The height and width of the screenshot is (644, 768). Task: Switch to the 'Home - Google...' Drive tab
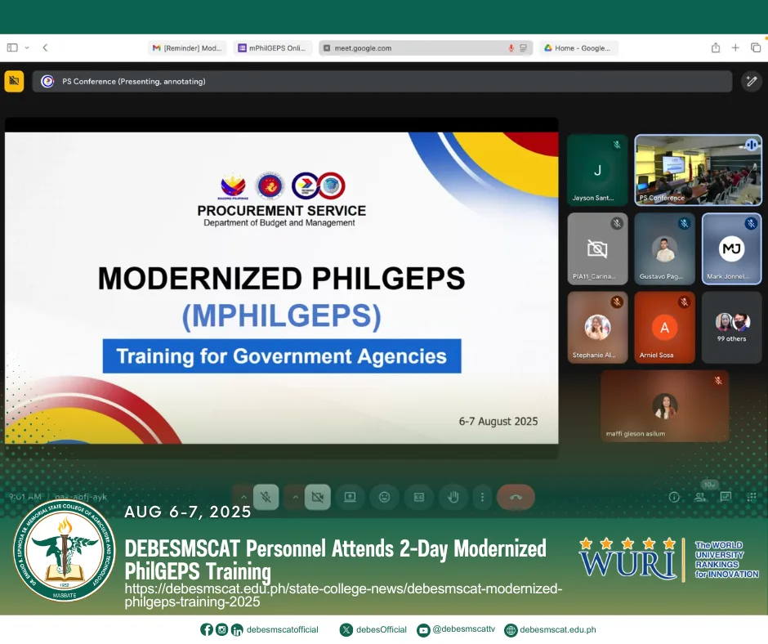click(x=578, y=48)
